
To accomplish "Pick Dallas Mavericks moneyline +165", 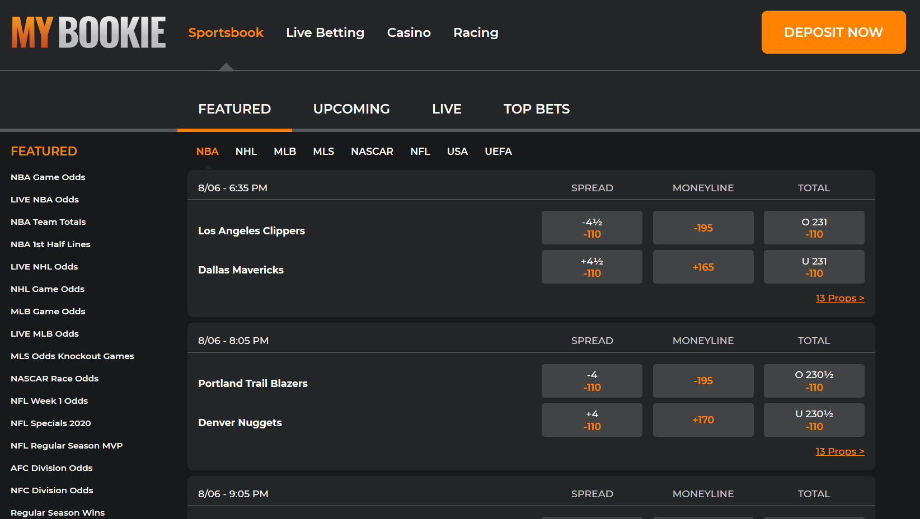I will pos(703,267).
